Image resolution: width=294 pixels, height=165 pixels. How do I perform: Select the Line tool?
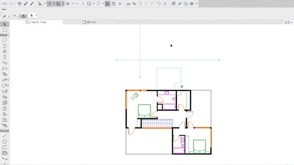pyautogui.click(x=5, y=136)
